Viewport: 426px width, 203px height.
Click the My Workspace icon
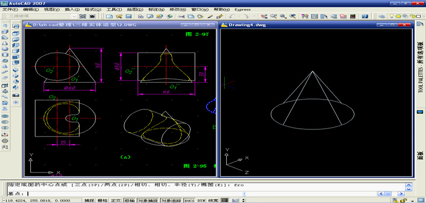click(92, 16)
